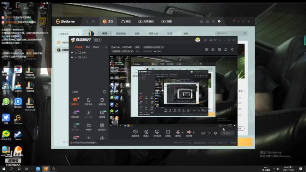This screenshot has width=306, height=172.
Task: Select the 文本 1 source row
Action: 89,57
